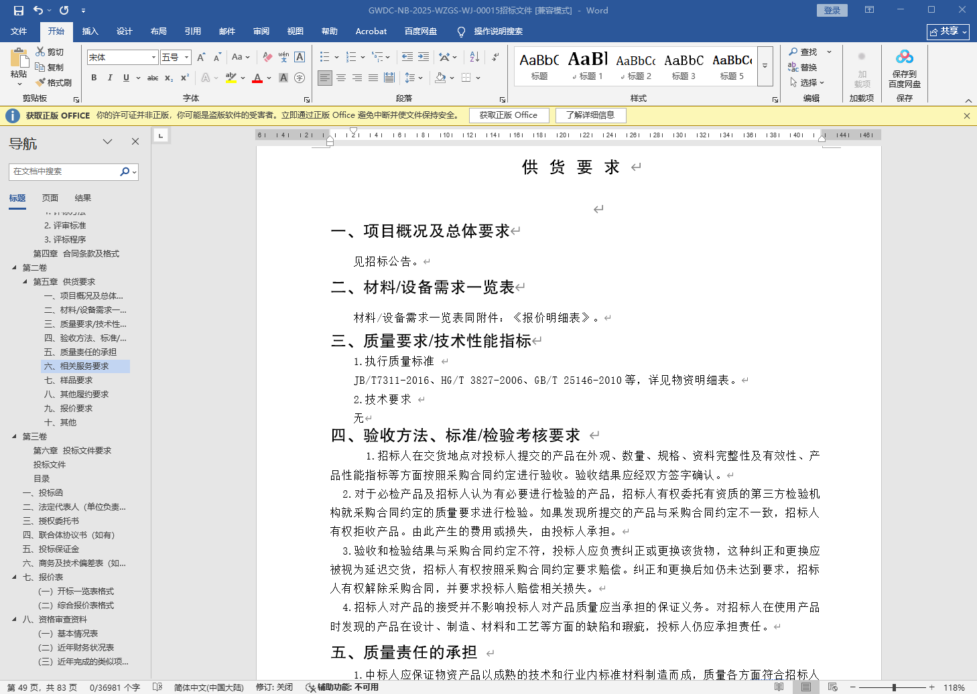Activate the Format Painter (格式刷)
Image resolution: width=977 pixels, height=694 pixels.
coord(54,83)
